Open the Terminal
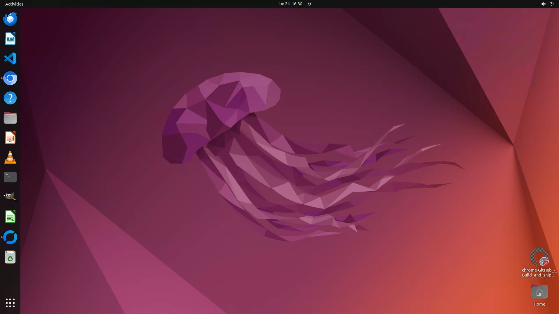This screenshot has height=314, width=559. click(10, 177)
